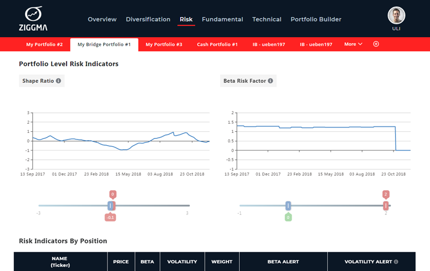Screen dimensions: 430x271
Task: Open the Overview navigation tab
Action: [x=102, y=19]
